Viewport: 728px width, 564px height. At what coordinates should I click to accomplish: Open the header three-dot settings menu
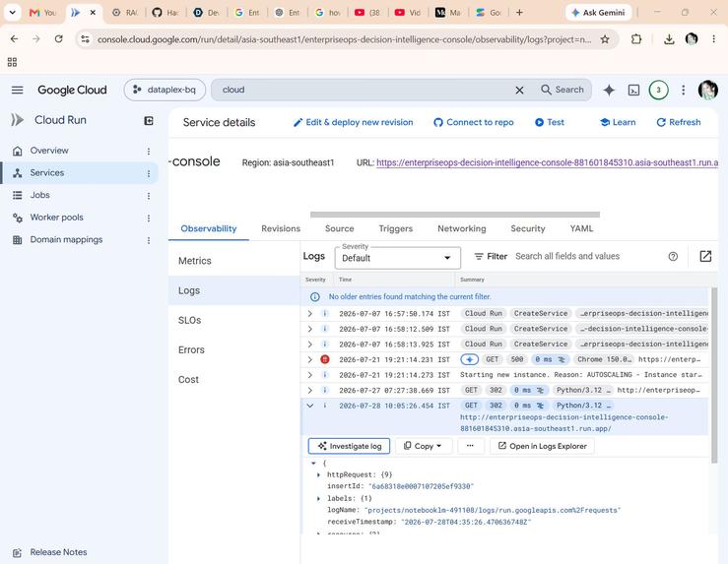(x=683, y=90)
